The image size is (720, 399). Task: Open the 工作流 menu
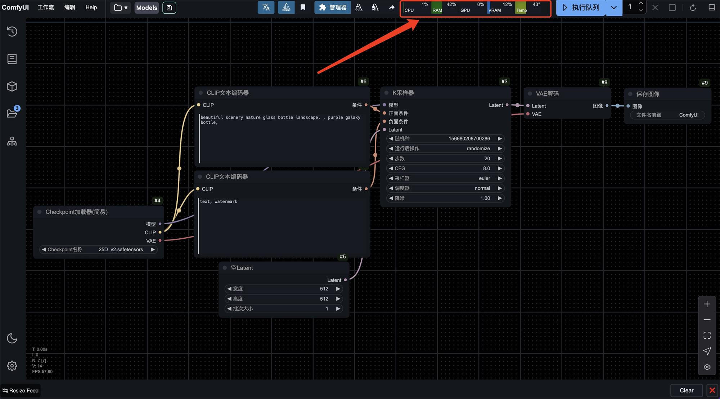click(46, 8)
